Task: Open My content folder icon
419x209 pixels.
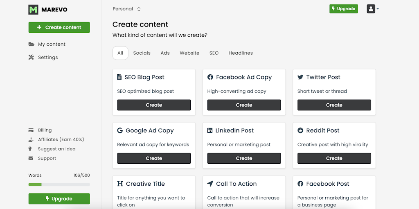Action: [x=31, y=44]
